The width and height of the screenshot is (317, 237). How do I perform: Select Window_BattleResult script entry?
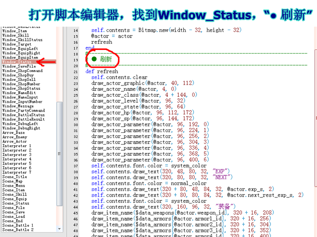[x=23, y=119]
